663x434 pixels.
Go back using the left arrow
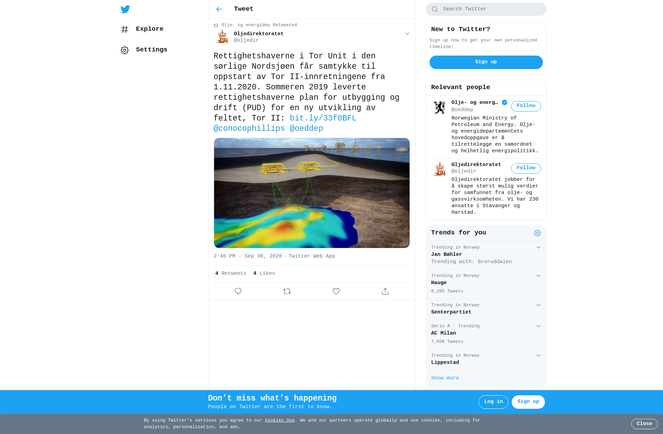click(219, 9)
